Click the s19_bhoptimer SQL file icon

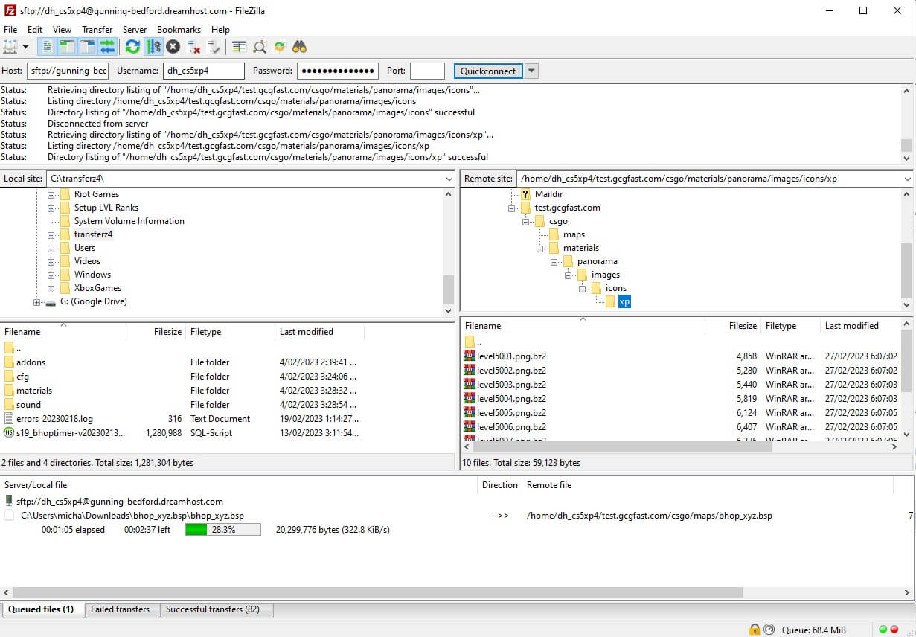(9, 432)
